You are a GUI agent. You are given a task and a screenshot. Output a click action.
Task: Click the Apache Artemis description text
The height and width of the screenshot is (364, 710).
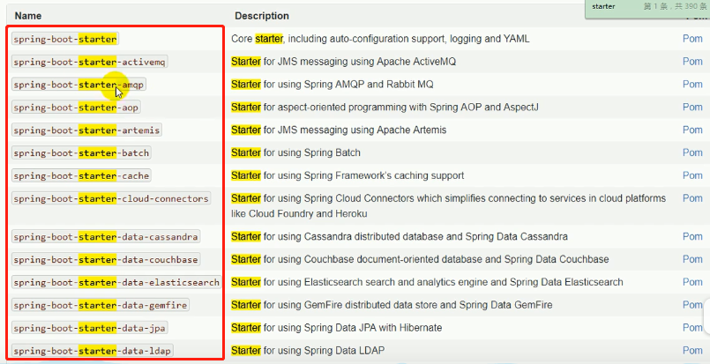click(339, 130)
